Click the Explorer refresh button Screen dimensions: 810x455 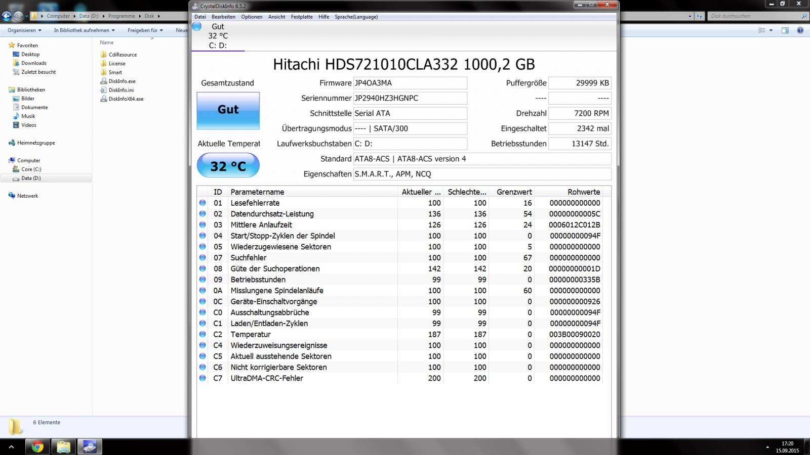click(700, 16)
